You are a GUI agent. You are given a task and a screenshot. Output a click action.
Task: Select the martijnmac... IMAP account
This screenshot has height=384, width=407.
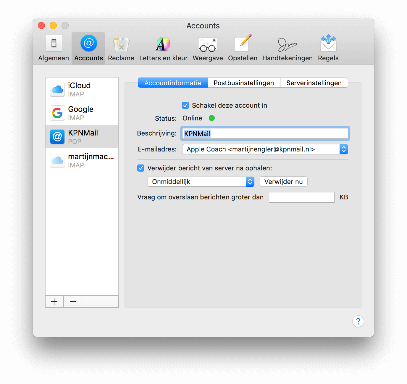point(82,160)
